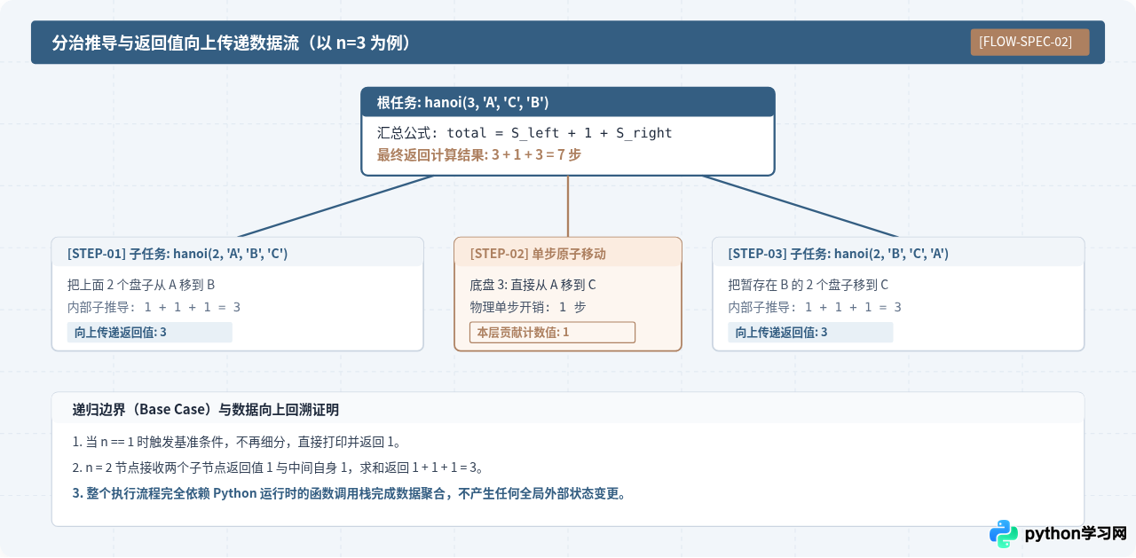The height and width of the screenshot is (558, 1136).
Task: Select the [STEP-01] subtask header
Action: (x=237, y=253)
